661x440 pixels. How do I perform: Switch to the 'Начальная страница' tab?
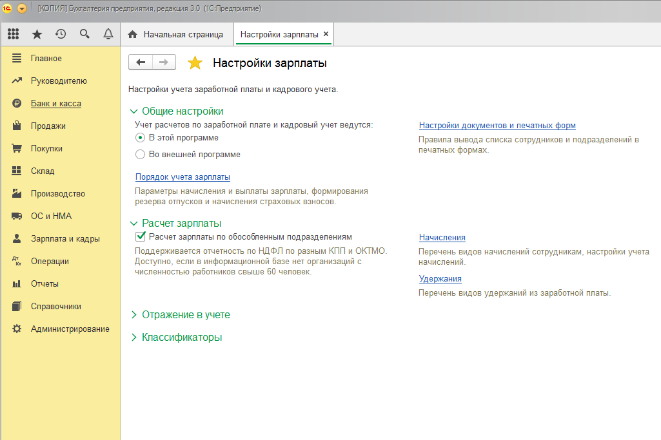(183, 35)
